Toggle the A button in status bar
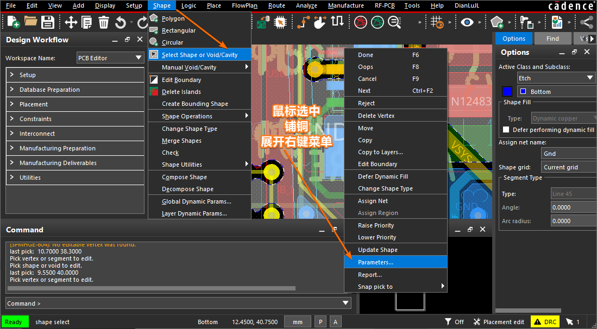Screen dimensions: 597x329 click(x=335, y=322)
